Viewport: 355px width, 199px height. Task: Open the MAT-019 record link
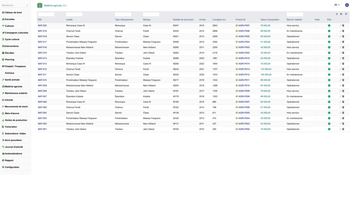click(x=42, y=31)
